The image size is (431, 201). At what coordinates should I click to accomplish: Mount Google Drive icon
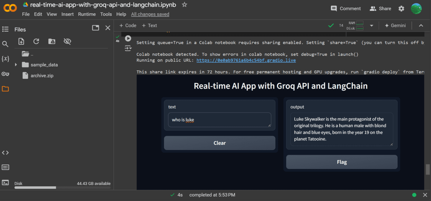[x=52, y=42]
